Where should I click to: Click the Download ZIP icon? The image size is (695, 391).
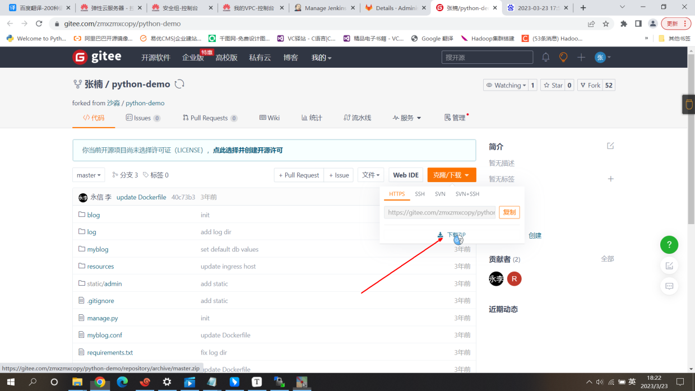click(441, 235)
